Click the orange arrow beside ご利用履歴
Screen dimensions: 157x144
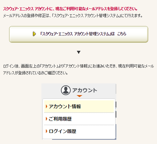tap(46, 119)
